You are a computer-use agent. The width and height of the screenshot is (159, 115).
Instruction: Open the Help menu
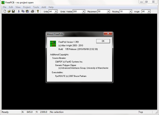[x=51, y=7]
